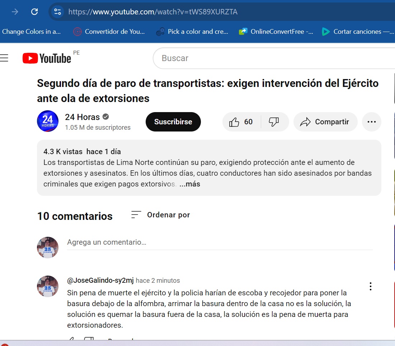This screenshot has width=395, height=346.
Task: Open comment options vertical dots menu
Action: tap(370, 286)
